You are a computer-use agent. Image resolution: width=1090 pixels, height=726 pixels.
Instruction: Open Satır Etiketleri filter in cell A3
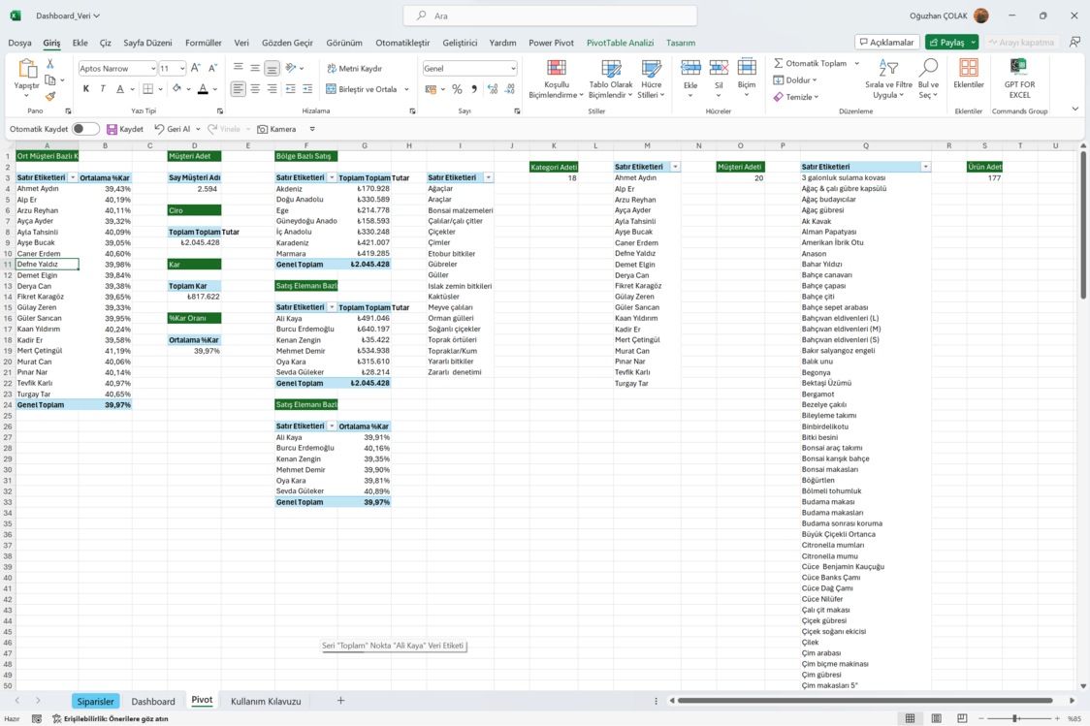coord(73,177)
